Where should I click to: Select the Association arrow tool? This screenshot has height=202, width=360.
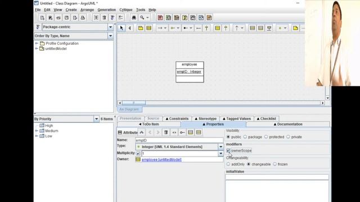160,28
